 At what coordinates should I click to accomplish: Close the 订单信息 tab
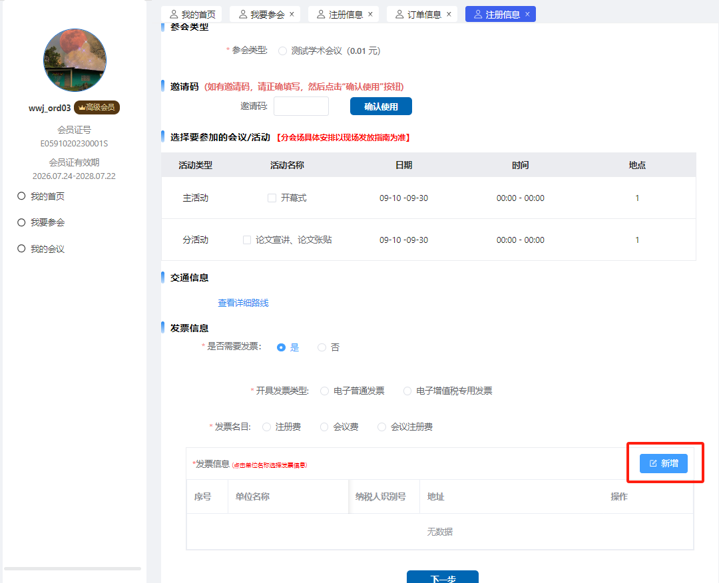[x=449, y=14]
